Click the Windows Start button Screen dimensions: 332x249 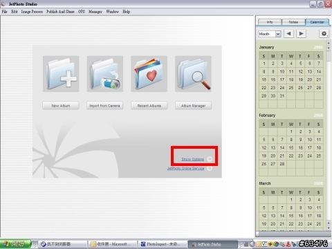(x=15, y=244)
